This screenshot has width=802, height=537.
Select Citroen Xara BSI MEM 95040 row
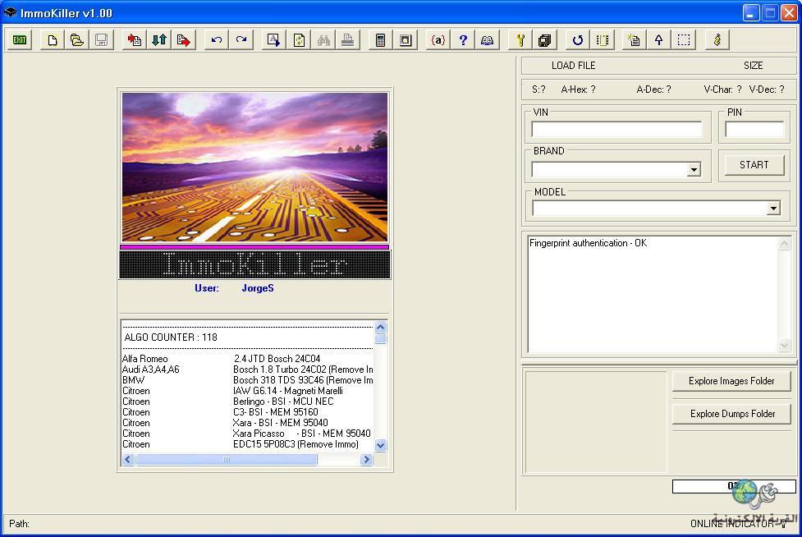pos(248,423)
